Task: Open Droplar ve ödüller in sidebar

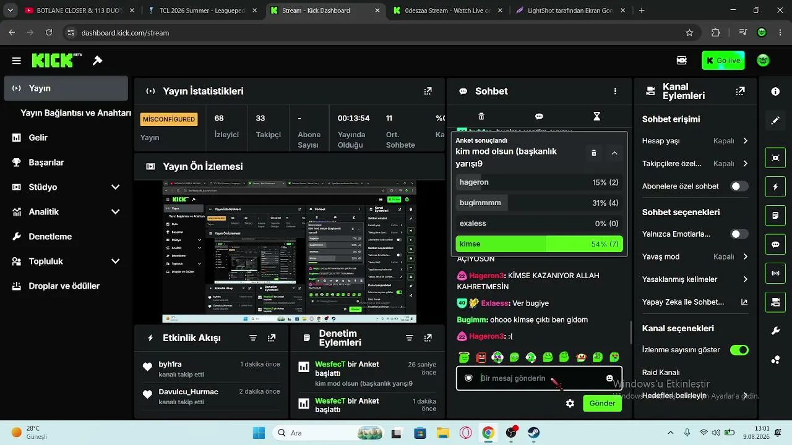Action: [x=66, y=286]
